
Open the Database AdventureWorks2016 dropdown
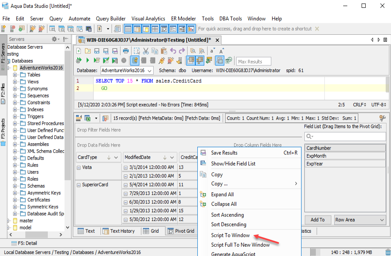click(x=150, y=71)
